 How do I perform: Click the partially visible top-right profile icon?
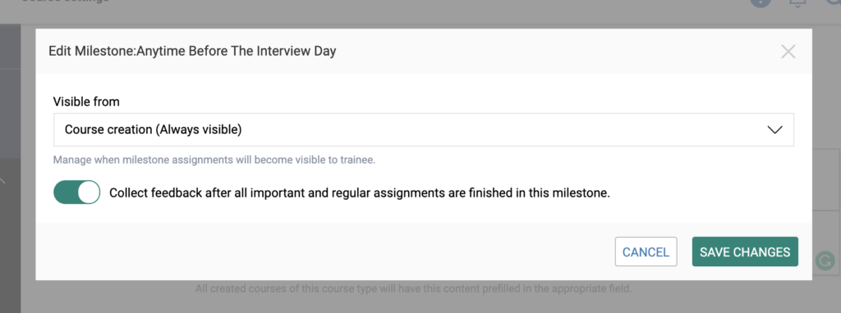(835, 2)
